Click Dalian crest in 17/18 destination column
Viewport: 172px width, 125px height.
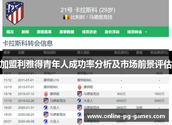click(x=79, y=101)
